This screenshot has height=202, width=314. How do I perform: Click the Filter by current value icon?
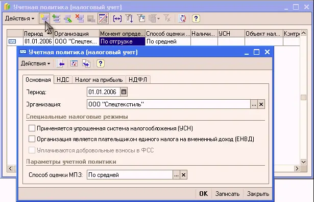tap(141, 18)
